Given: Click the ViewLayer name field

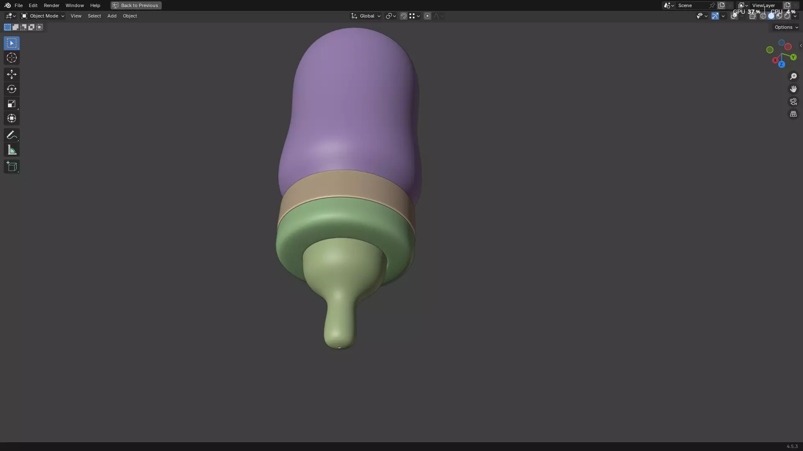Looking at the screenshot, I should click(x=765, y=5).
